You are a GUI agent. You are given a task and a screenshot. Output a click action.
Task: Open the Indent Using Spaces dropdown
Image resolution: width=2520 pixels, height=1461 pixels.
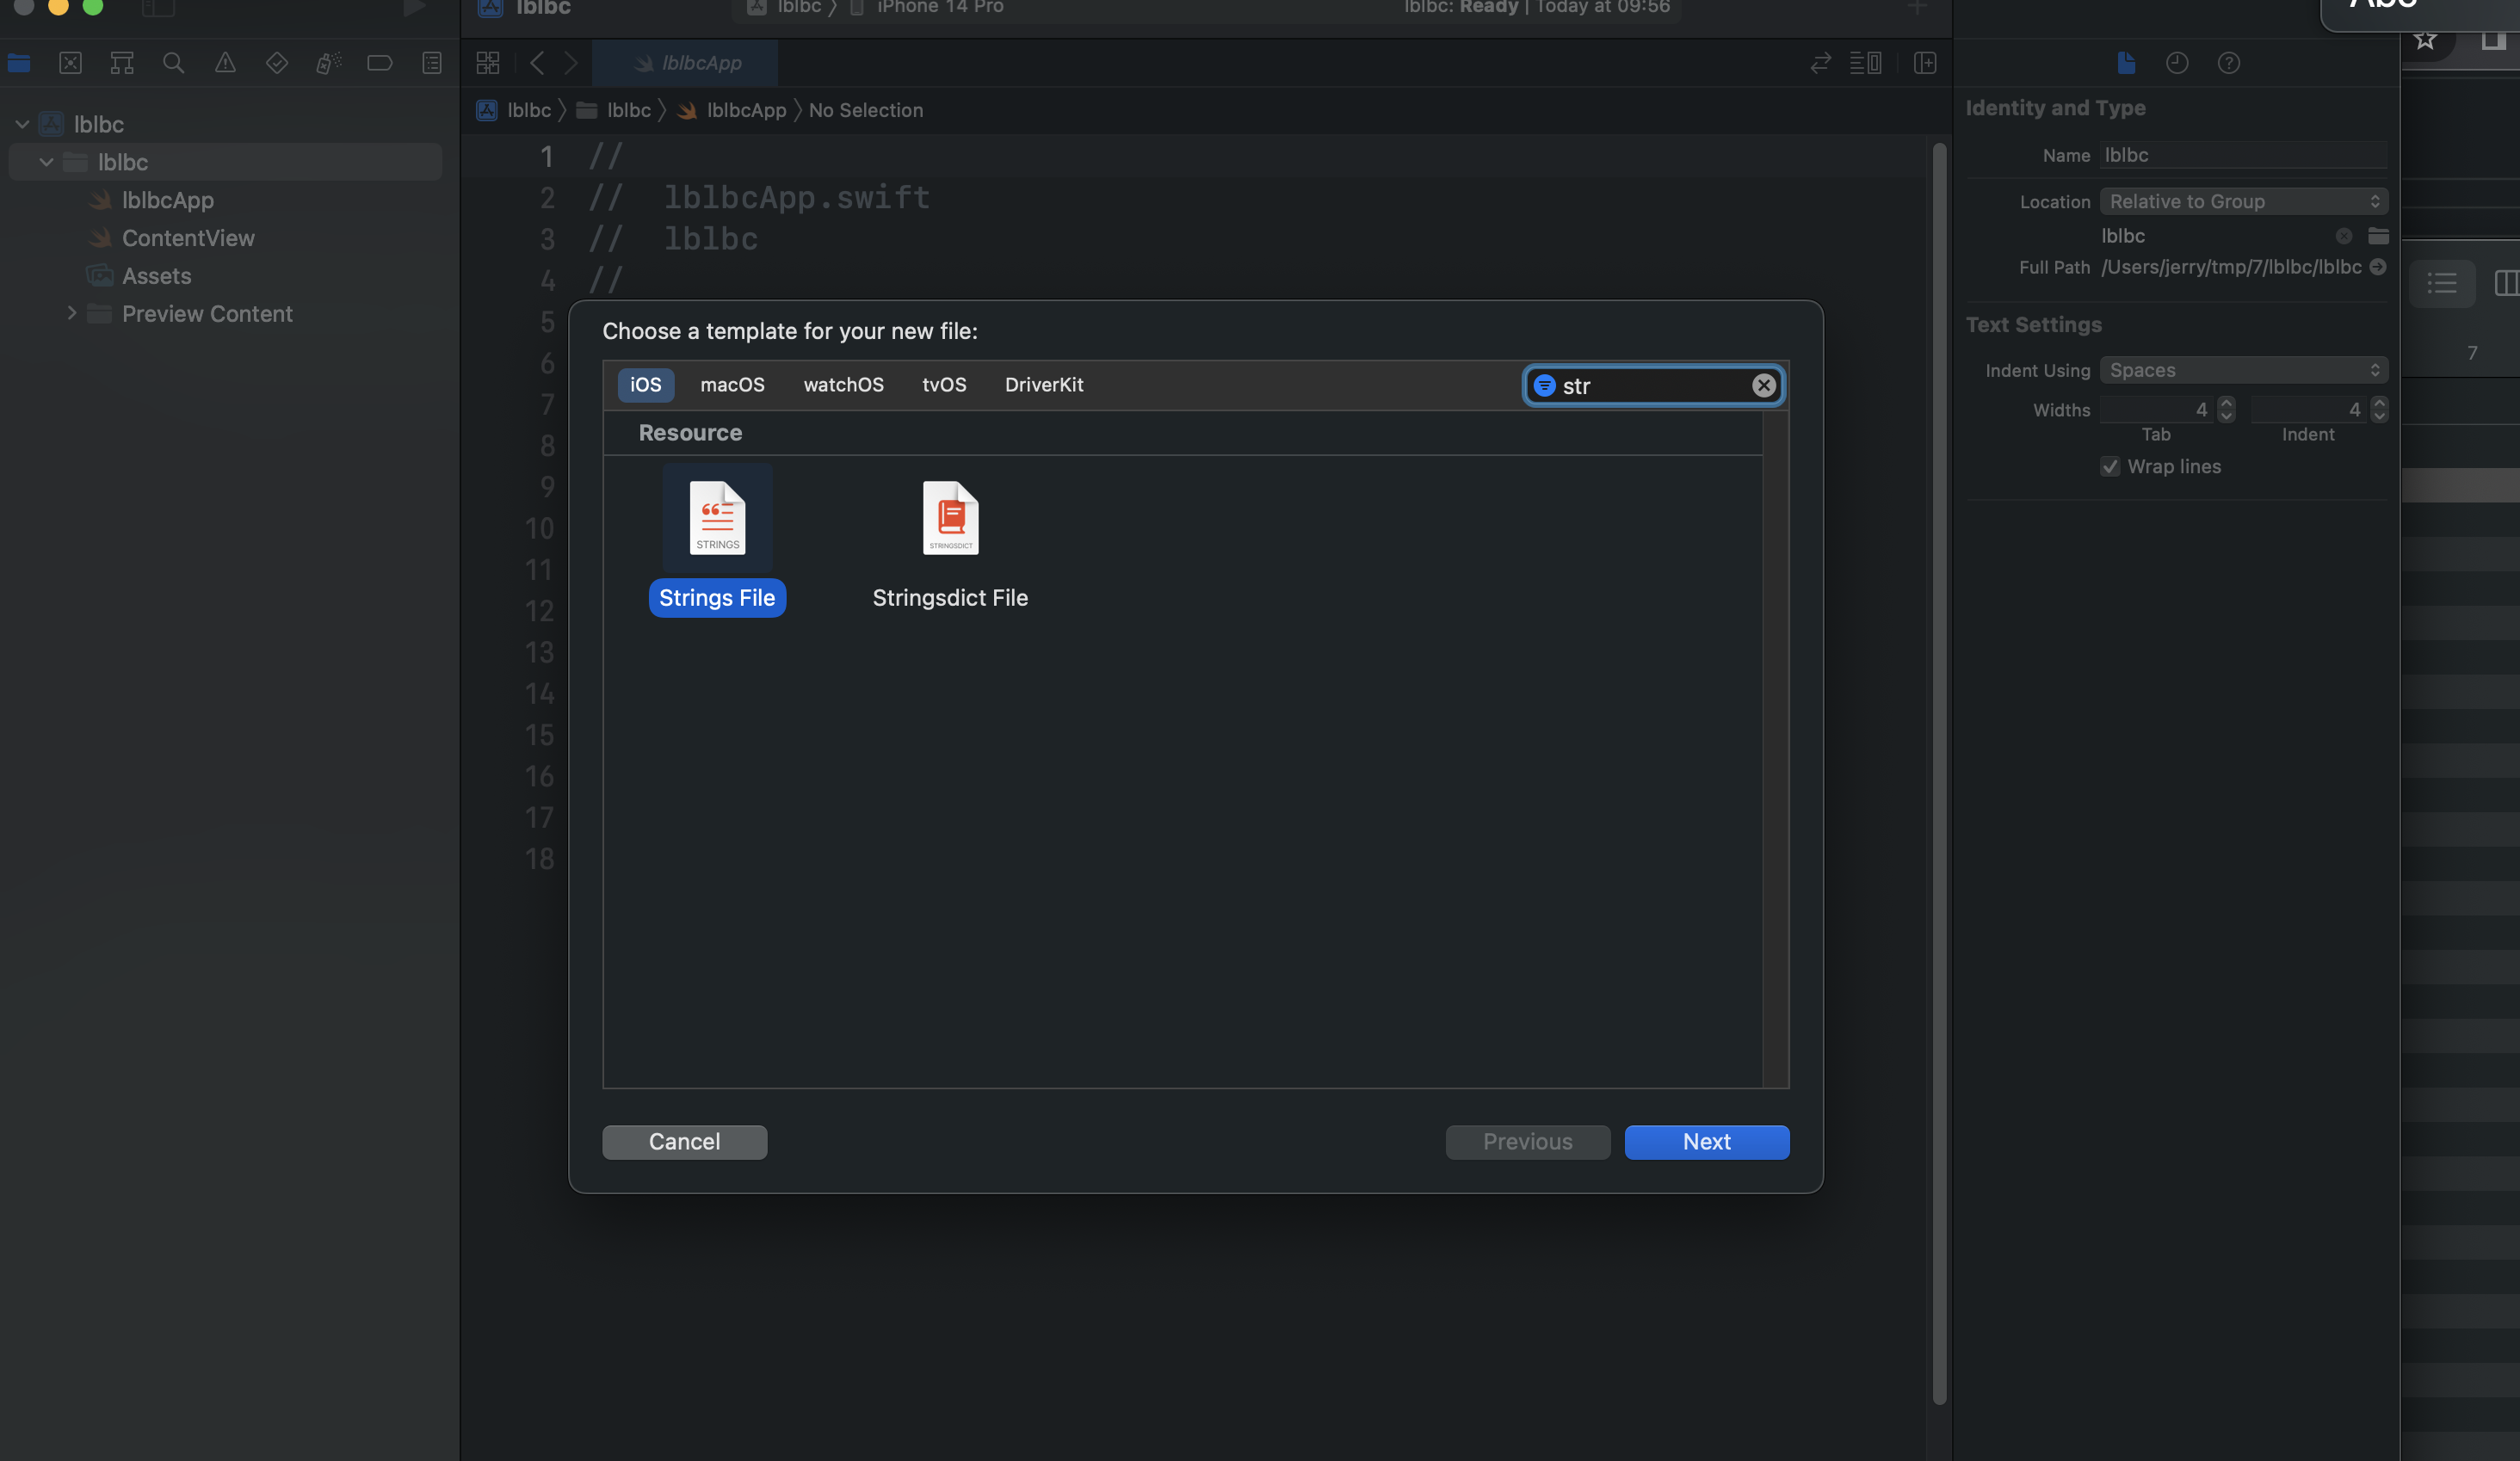point(2243,370)
